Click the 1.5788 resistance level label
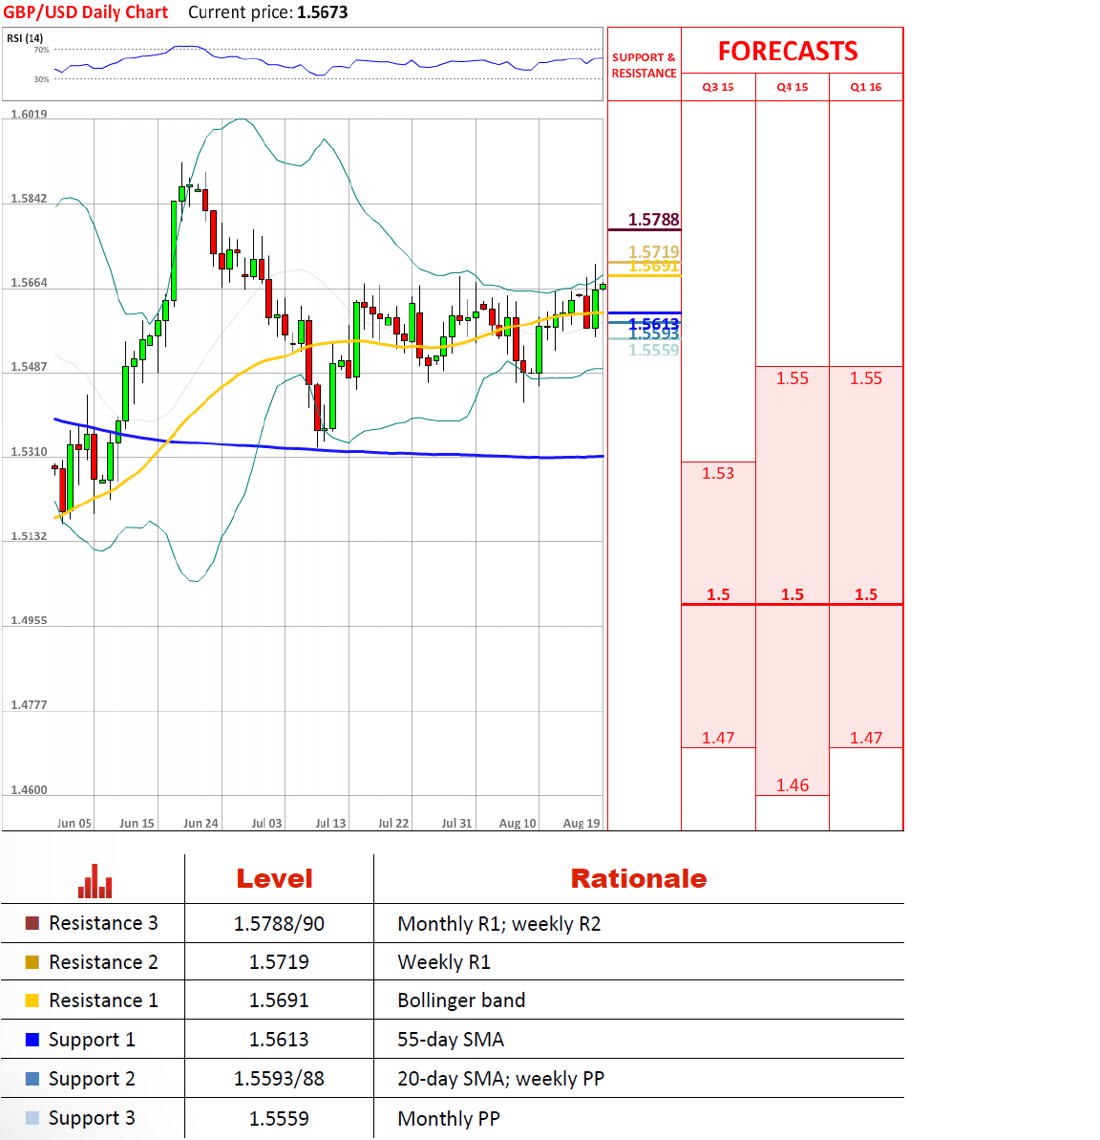Screen dimensions: 1100x1140 [x=653, y=220]
